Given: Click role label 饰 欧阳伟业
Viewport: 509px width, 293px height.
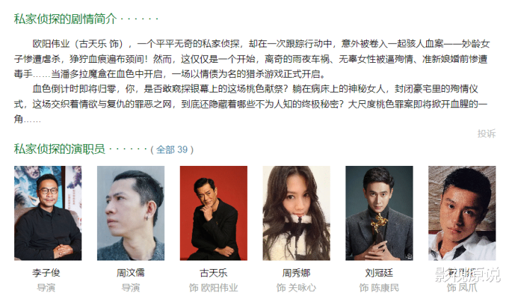Looking at the screenshot, I should pyautogui.click(x=213, y=287).
